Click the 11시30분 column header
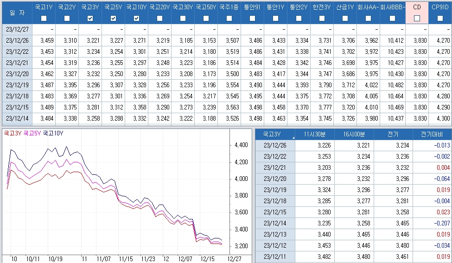 pos(314,135)
